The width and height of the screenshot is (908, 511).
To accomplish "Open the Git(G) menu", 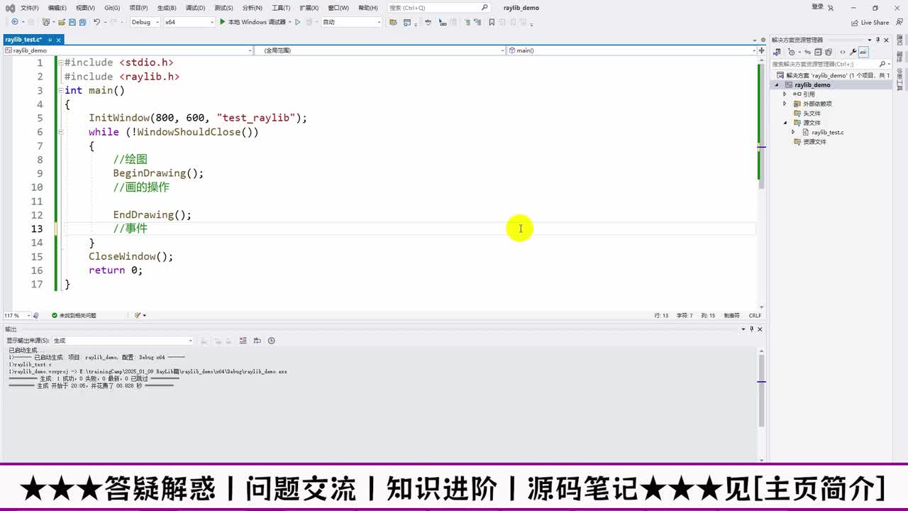I will point(112,8).
